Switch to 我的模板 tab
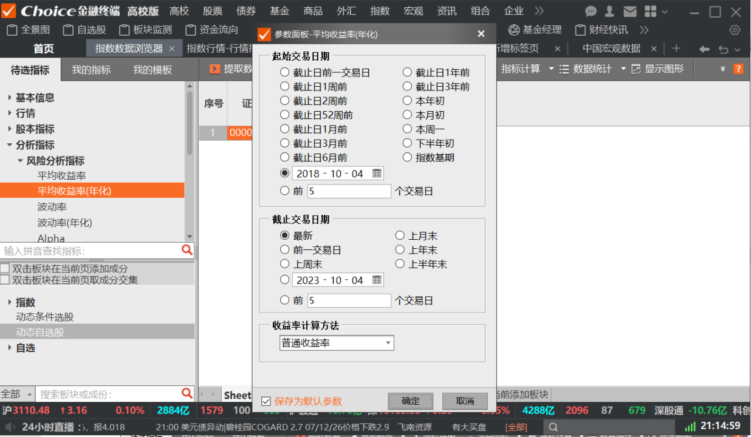Screen dimensions: 751x437 [153, 70]
